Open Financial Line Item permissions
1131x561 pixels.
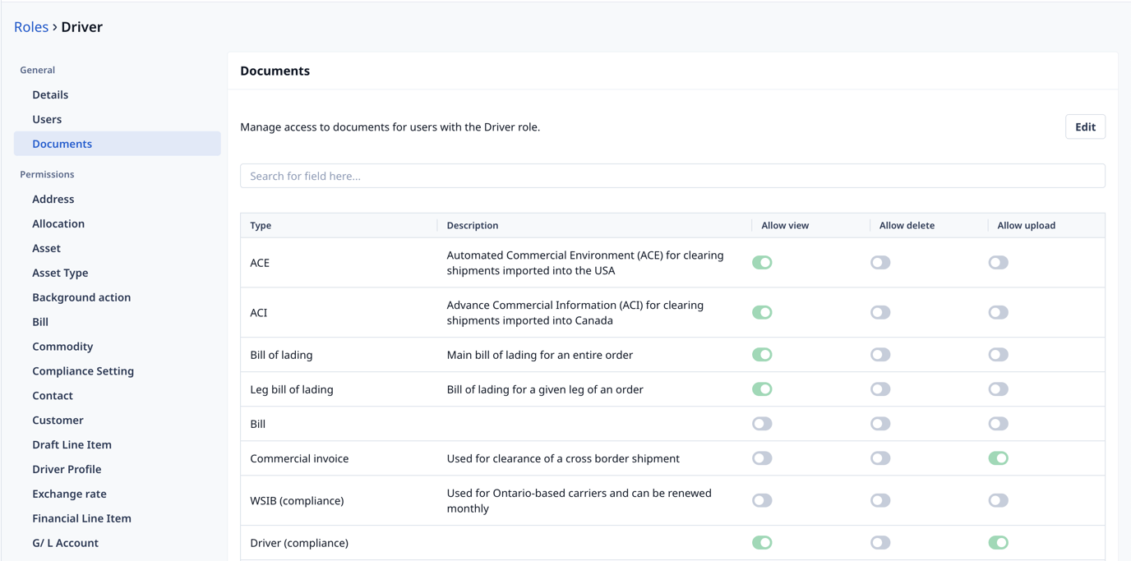118,518
